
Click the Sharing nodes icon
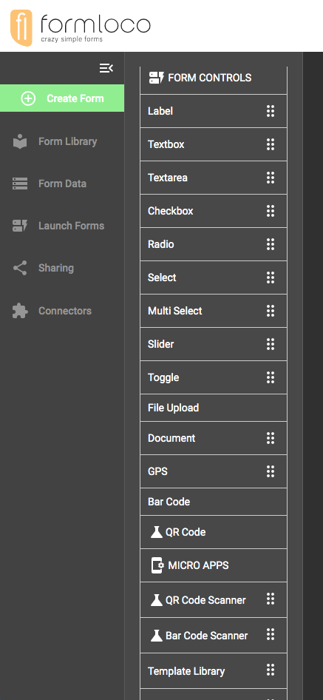coord(20,268)
